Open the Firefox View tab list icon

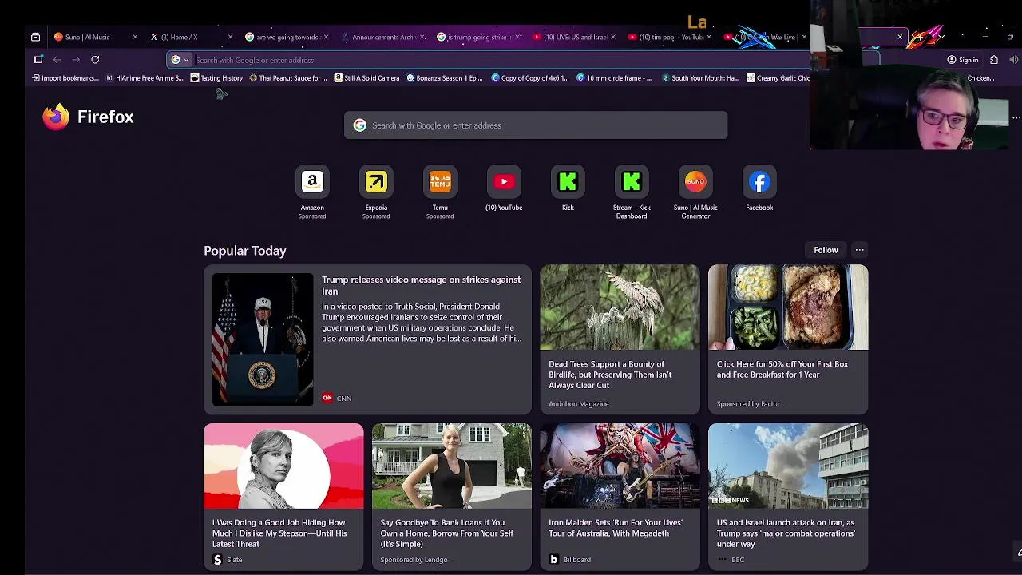click(x=35, y=37)
